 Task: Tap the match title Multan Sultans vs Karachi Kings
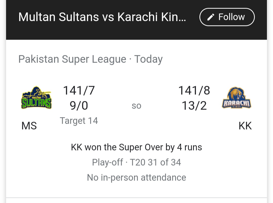102,17
